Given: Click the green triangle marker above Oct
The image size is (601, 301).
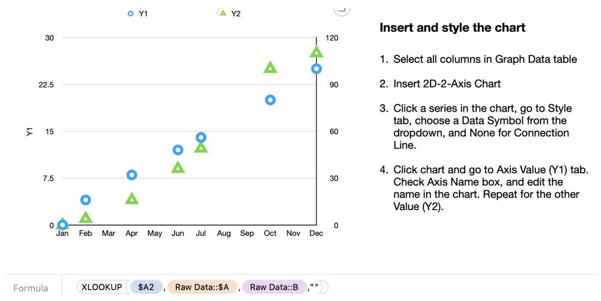Looking at the screenshot, I should [x=270, y=67].
